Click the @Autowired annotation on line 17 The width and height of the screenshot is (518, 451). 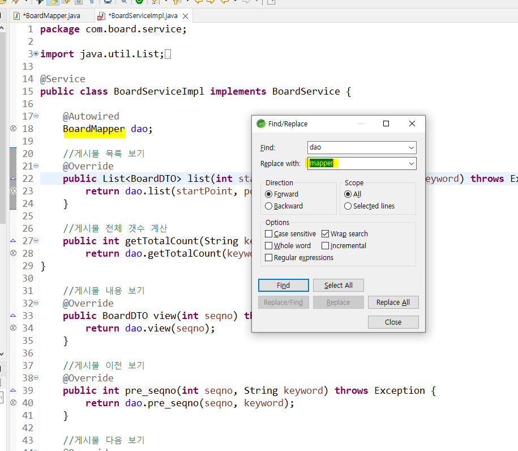point(91,116)
